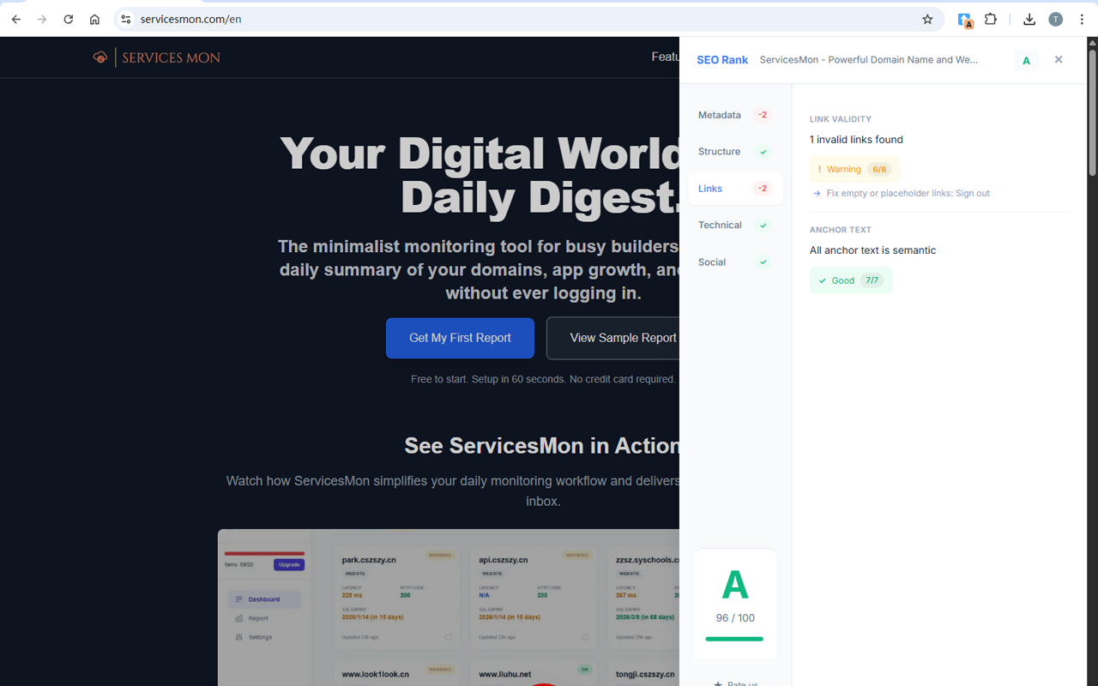
Task: Go to the browser home icon
Action: (94, 19)
